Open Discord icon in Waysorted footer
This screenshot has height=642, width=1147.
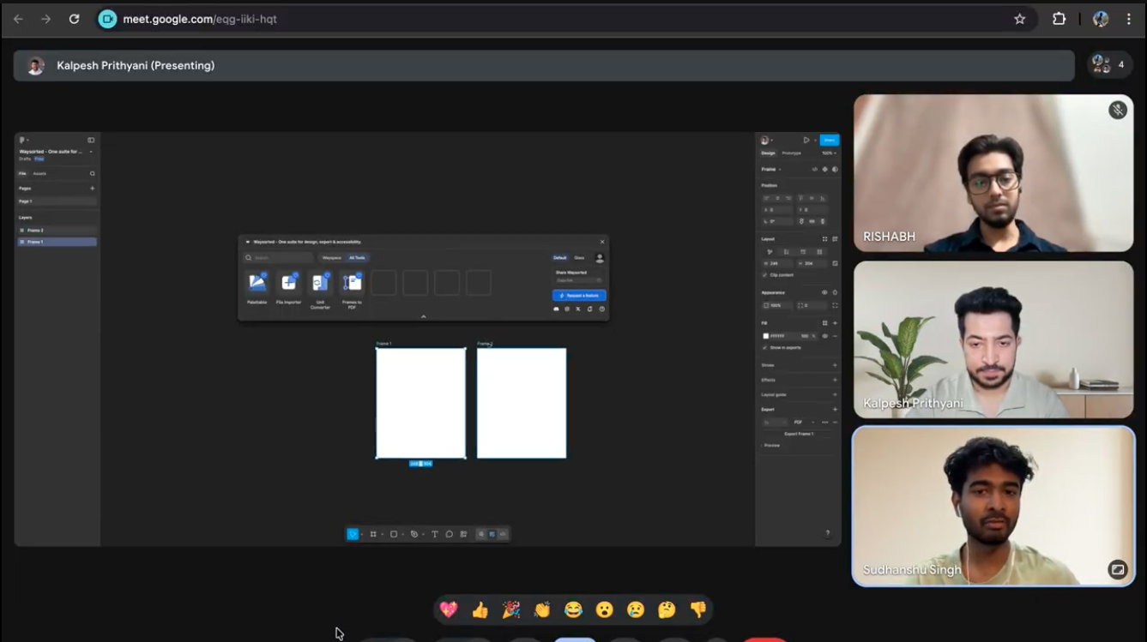pyautogui.click(x=556, y=309)
